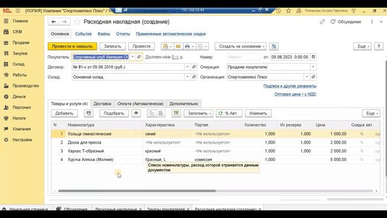The height and width of the screenshot is (218, 387).
Task: Click Записать button
Action: [x=112, y=46]
